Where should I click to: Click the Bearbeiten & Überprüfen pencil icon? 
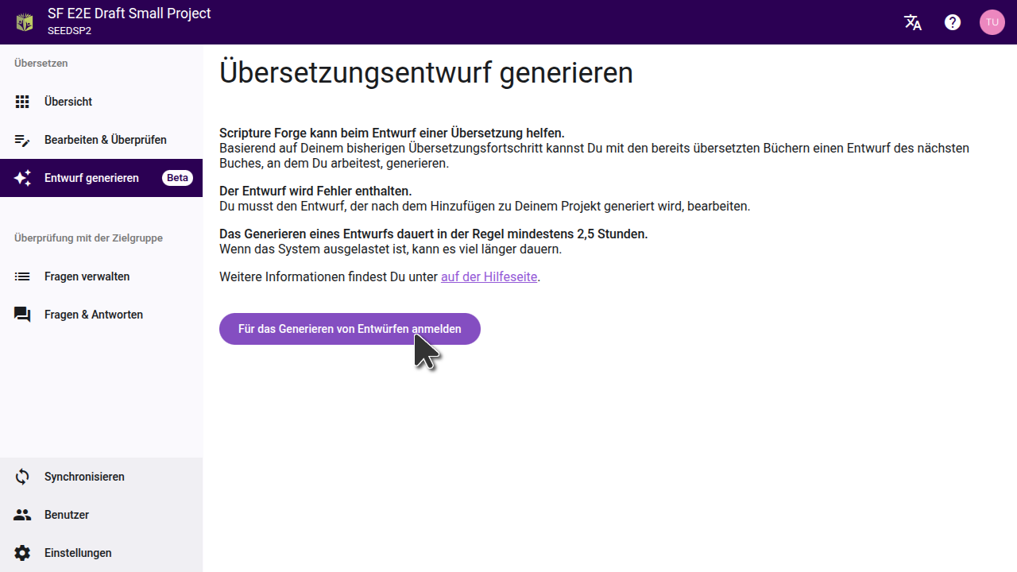pyautogui.click(x=22, y=140)
